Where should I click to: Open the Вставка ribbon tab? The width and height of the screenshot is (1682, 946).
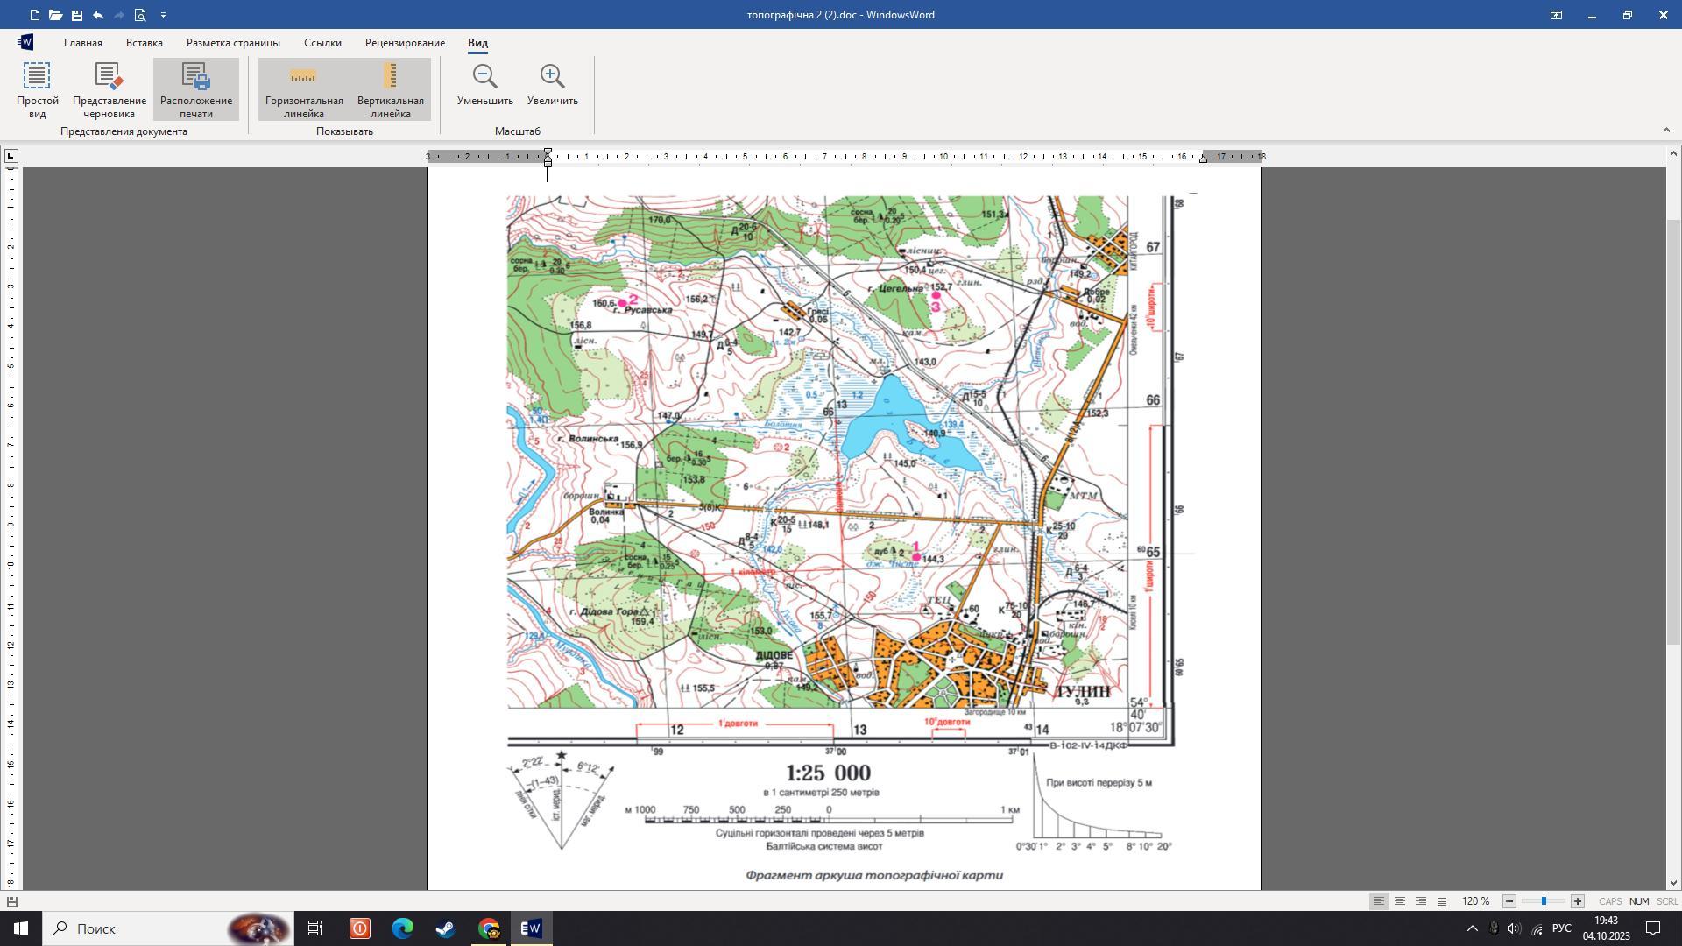[145, 43]
